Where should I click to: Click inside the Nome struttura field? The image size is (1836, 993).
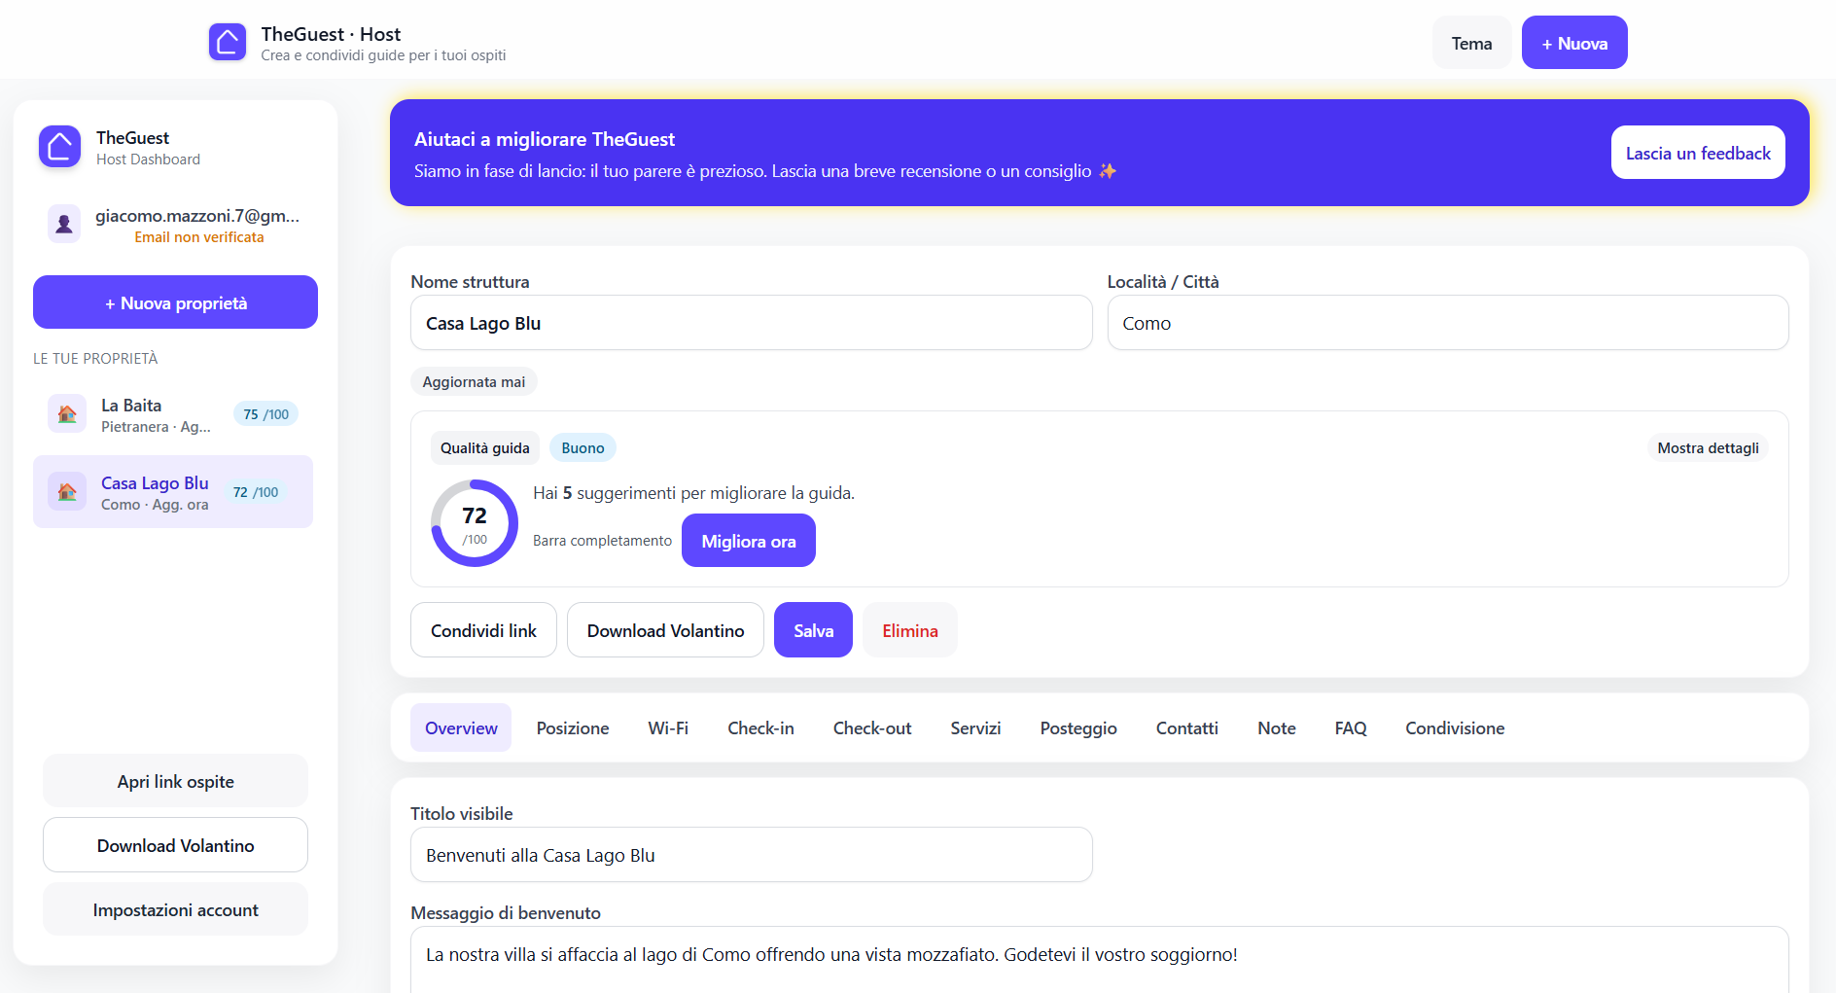coord(751,323)
